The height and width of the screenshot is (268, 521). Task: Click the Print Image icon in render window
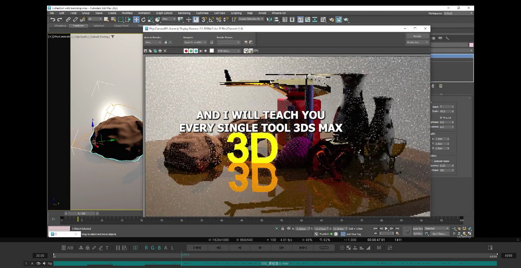(160, 51)
